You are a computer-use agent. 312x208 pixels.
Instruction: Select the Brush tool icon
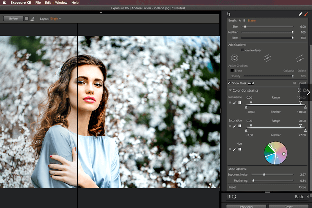click(x=305, y=14)
